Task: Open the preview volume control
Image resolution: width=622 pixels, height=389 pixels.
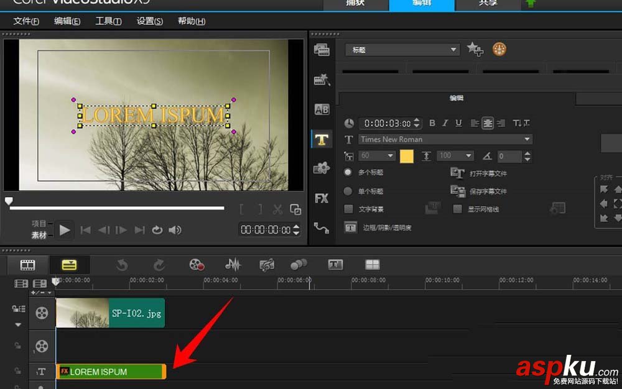Action: point(175,230)
